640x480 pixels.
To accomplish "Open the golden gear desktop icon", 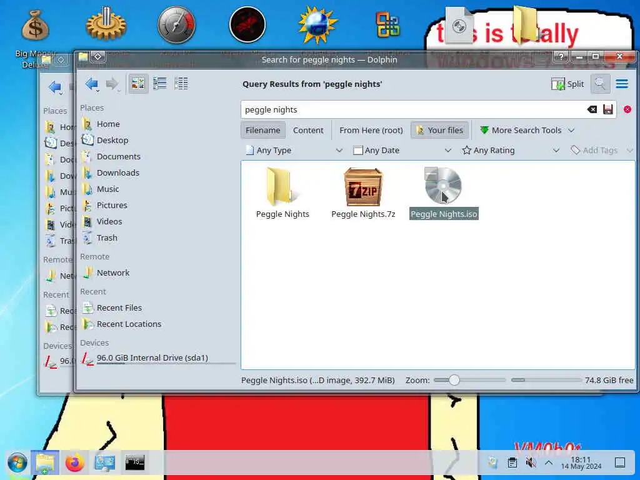I will click(106, 25).
